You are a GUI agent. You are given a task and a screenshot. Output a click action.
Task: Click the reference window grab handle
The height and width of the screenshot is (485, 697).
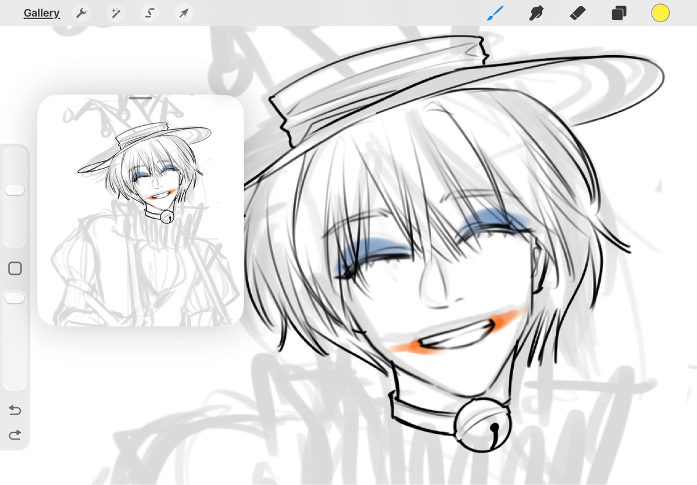coord(141,98)
